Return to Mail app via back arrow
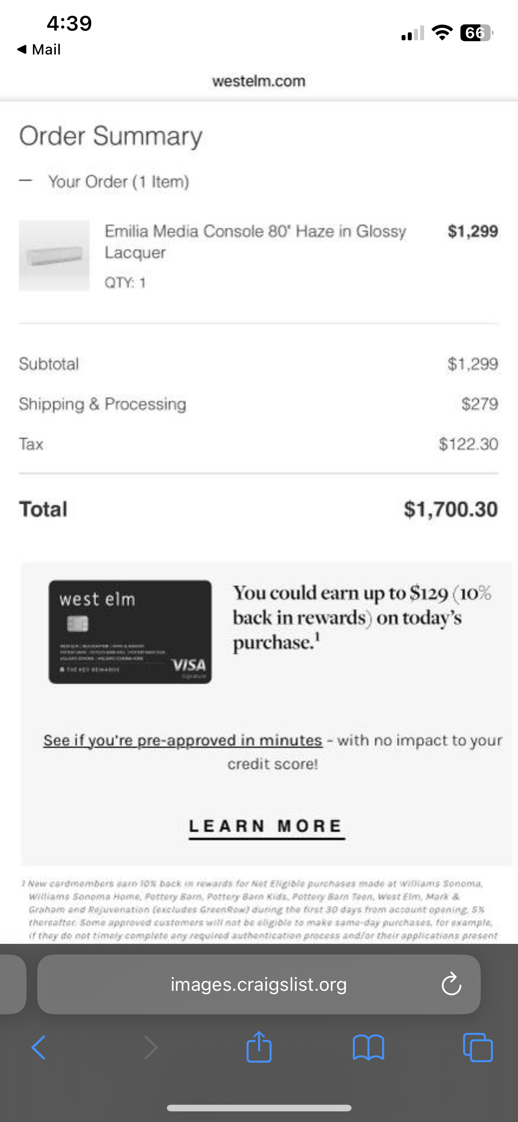518x1122 pixels. 39,49
